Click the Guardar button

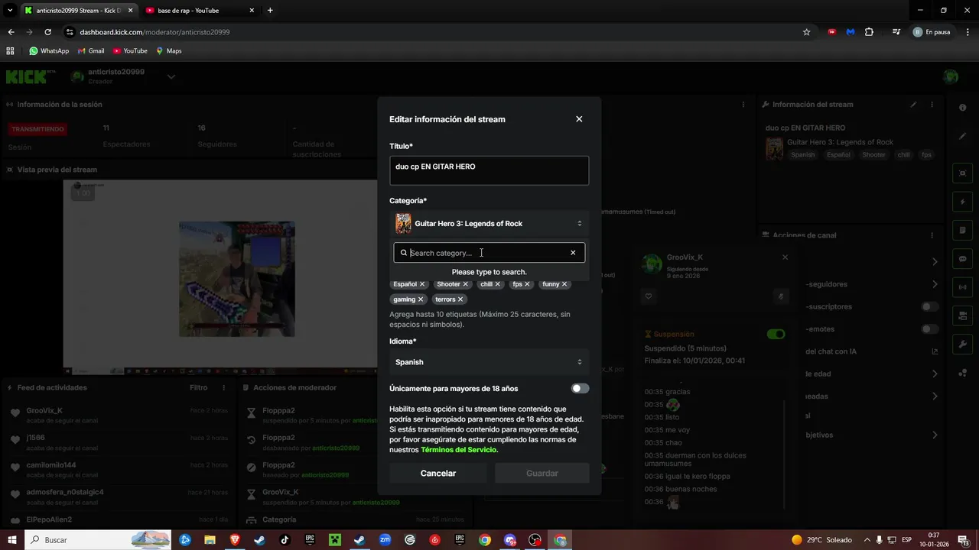542,474
